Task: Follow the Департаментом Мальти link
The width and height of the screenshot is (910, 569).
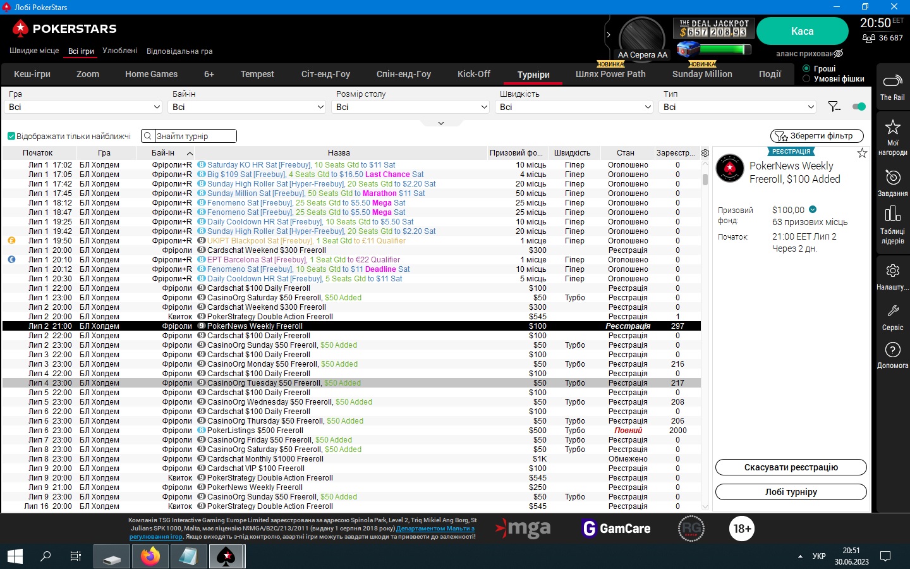Action: (x=435, y=529)
